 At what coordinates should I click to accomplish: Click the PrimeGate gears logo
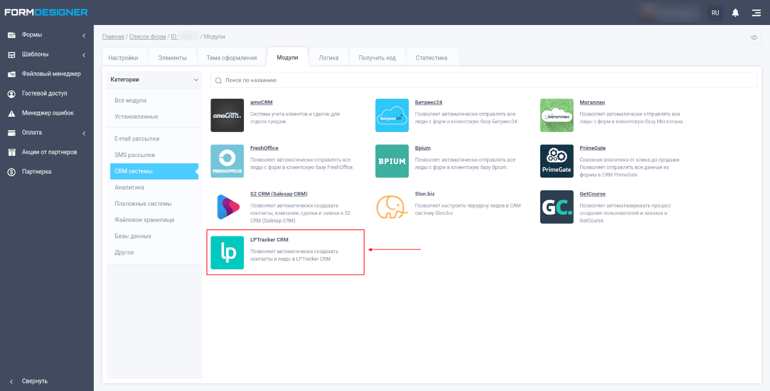[x=557, y=161]
